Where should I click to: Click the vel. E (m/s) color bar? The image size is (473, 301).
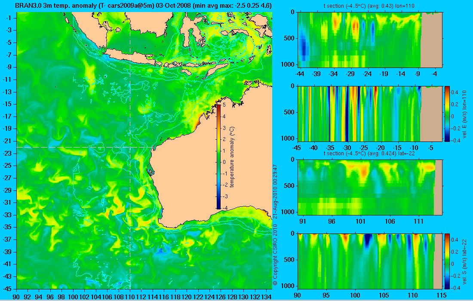(447, 114)
